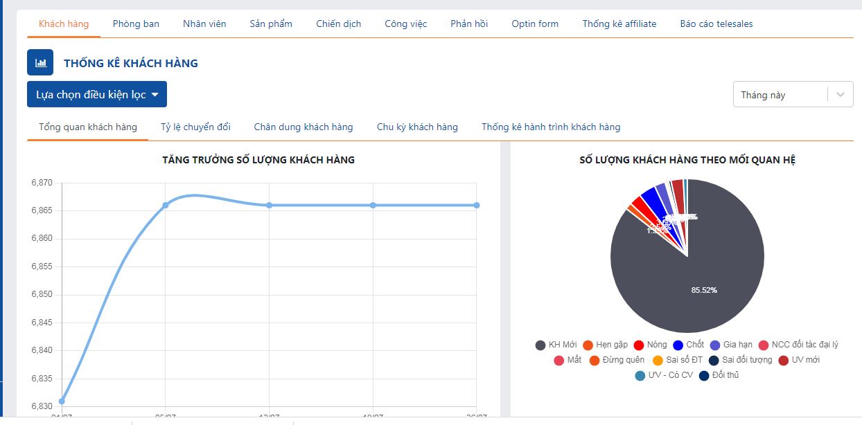
Task: Hide the 'Chốt' series in pie legend
Action: click(x=688, y=345)
